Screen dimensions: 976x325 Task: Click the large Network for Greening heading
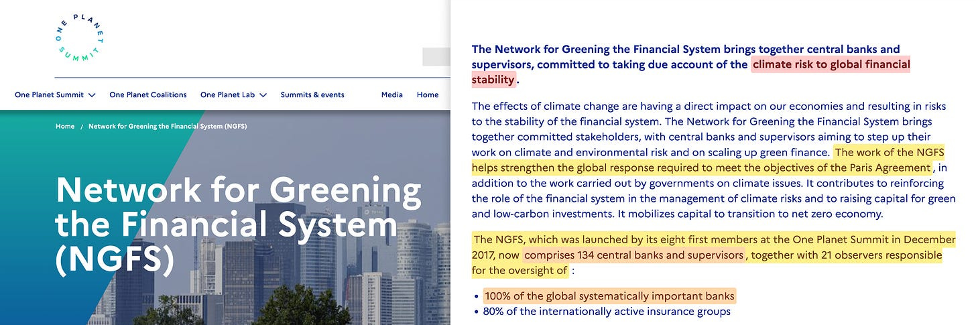pyautogui.click(x=239, y=224)
